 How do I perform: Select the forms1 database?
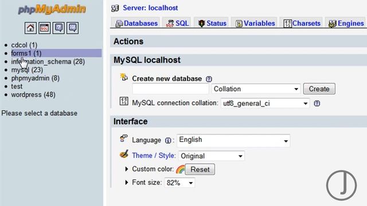(26, 53)
